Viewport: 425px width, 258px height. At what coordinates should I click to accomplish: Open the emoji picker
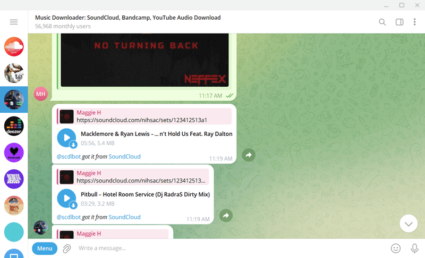coord(395,248)
